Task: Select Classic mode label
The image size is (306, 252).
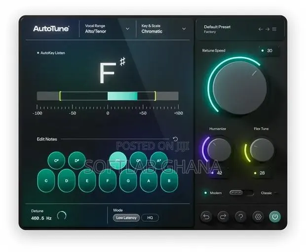Action: tap(266, 193)
